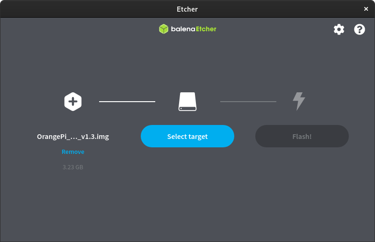Click the plus sign inside the hexagon
This screenshot has height=242, width=375.
click(x=73, y=102)
